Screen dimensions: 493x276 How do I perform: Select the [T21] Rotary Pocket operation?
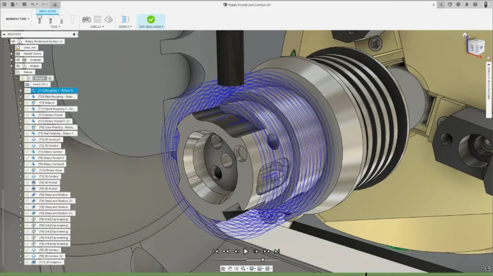coord(51,115)
